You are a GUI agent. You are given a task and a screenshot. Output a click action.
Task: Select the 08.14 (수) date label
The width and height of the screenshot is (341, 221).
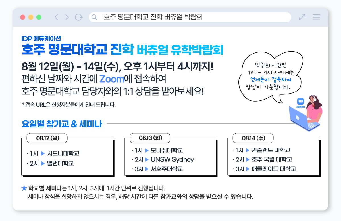pyautogui.click(x=253, y=138)
